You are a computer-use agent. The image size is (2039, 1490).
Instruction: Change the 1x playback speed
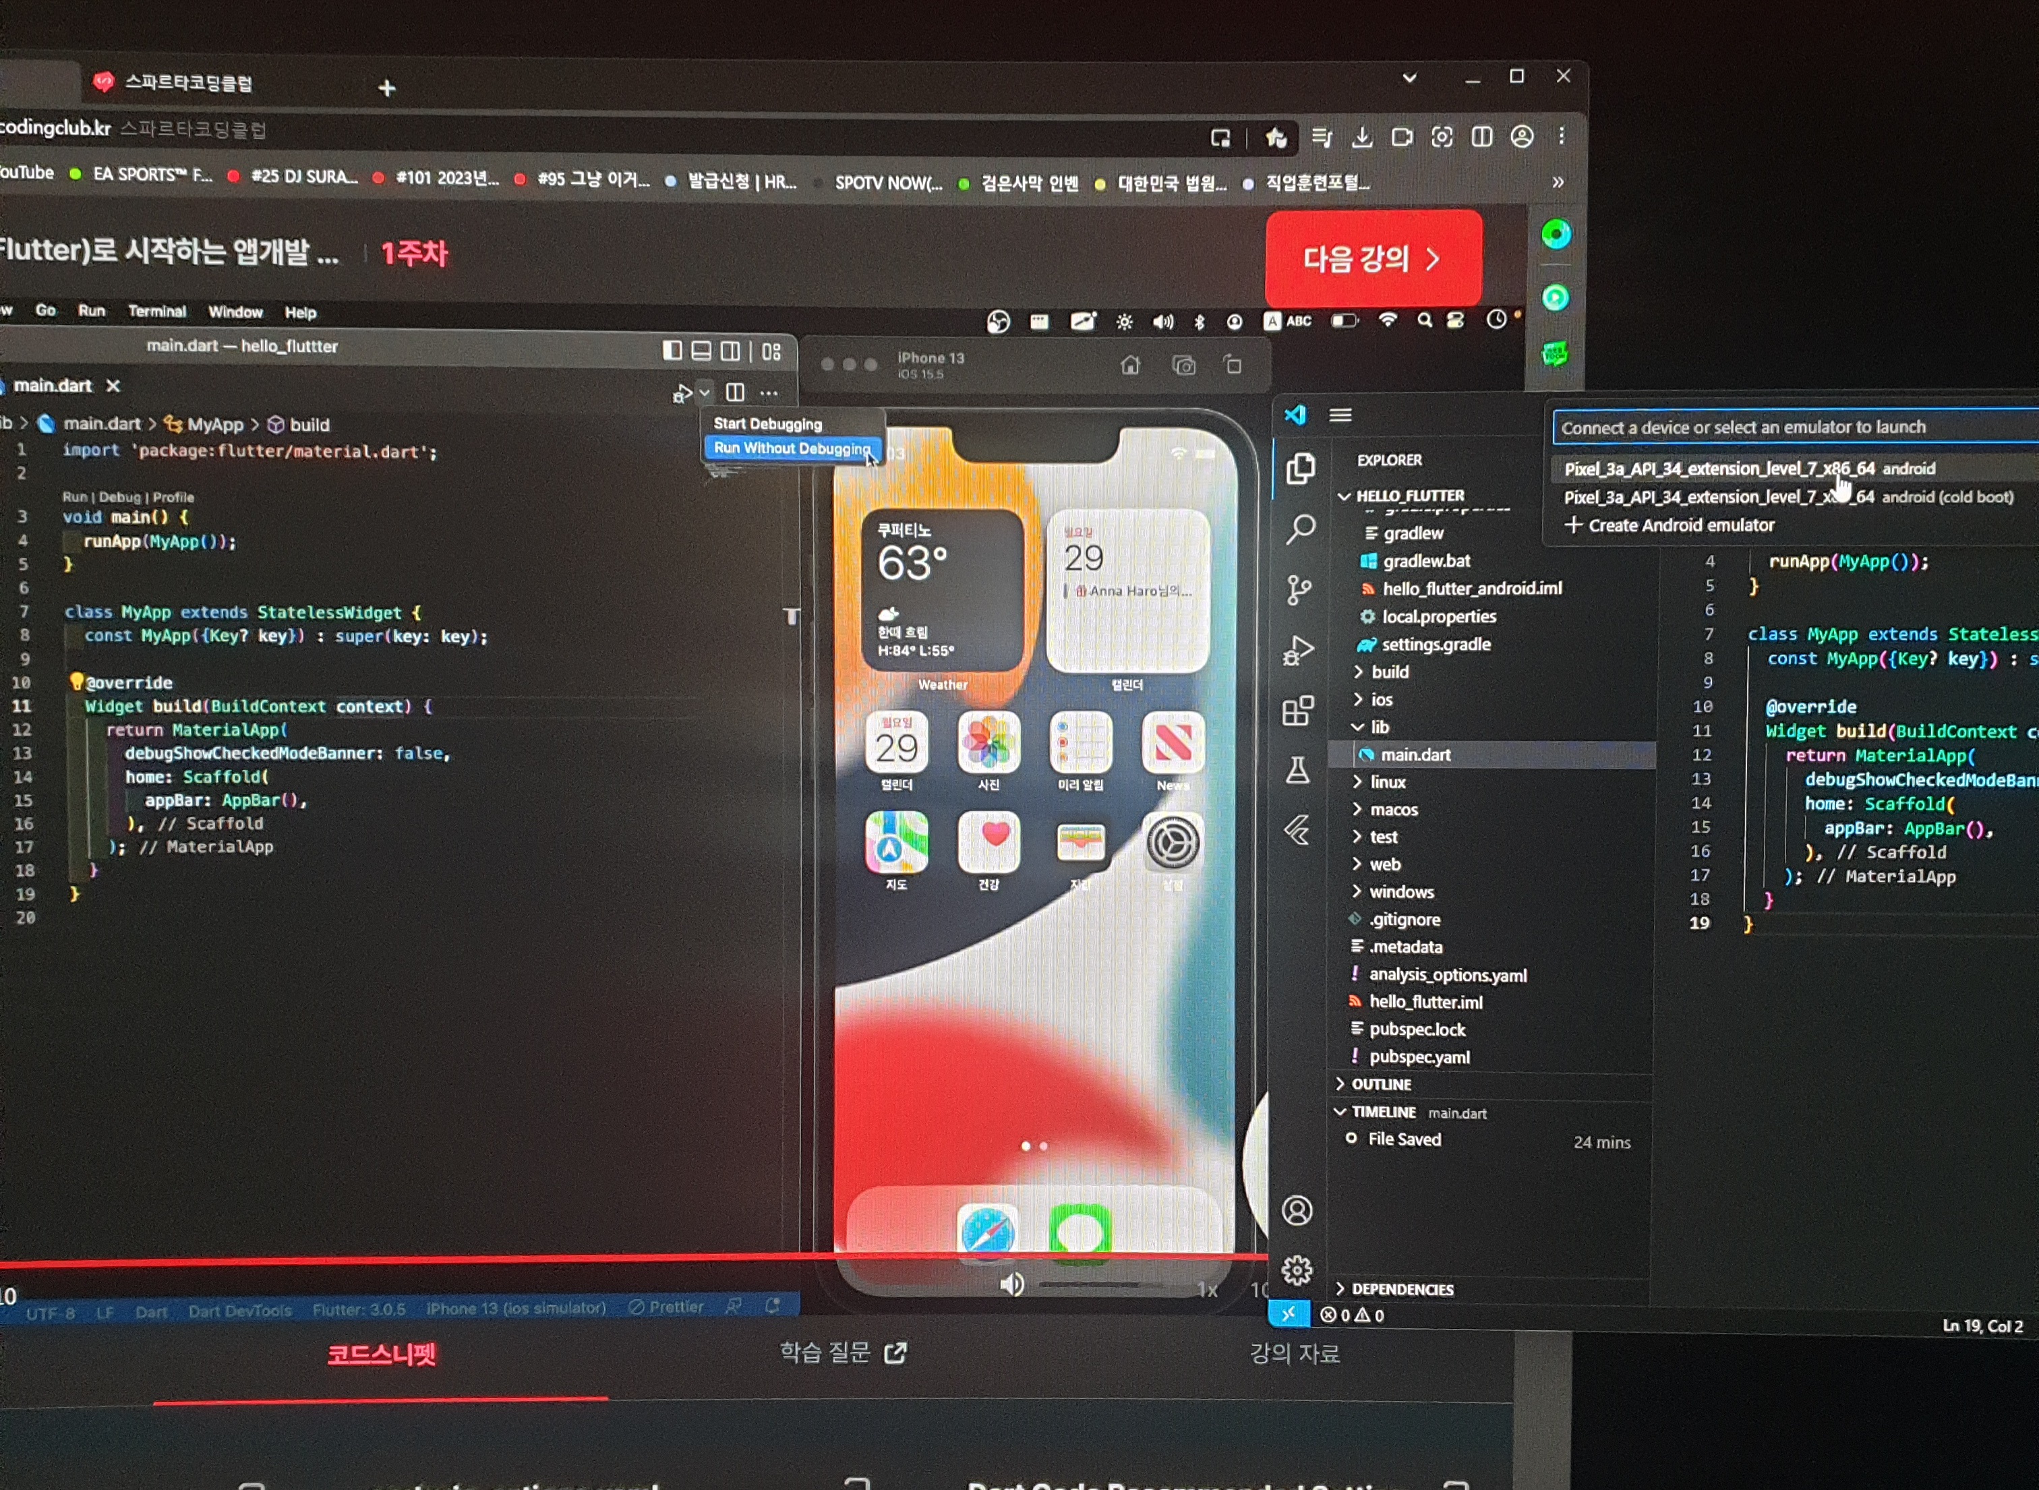click(x=1208, y=1289)
